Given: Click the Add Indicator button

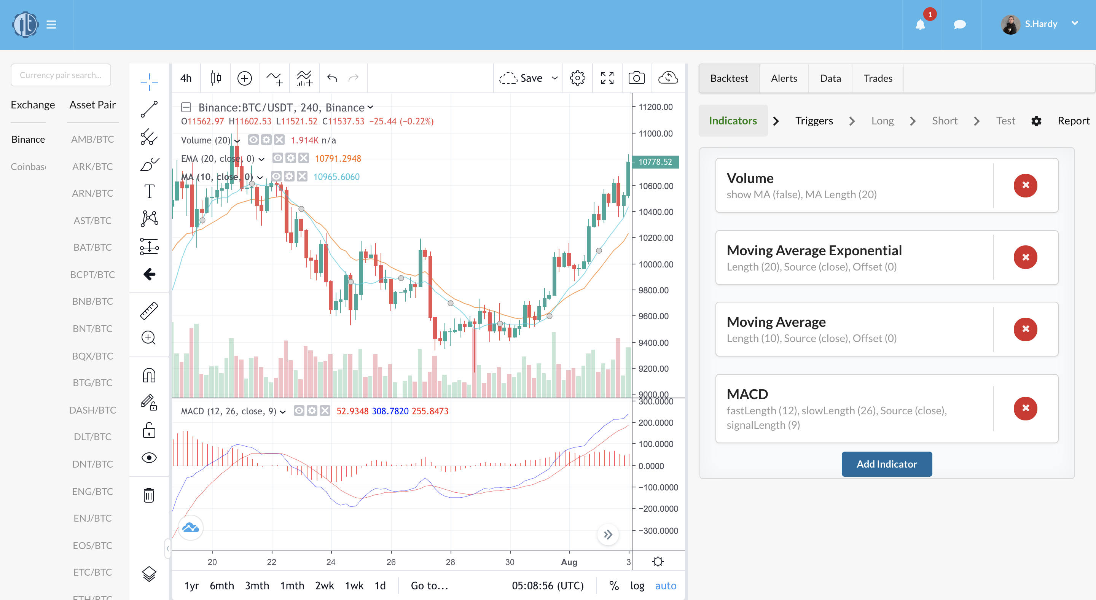Looking at the screenshot, I should pos(887,464).
